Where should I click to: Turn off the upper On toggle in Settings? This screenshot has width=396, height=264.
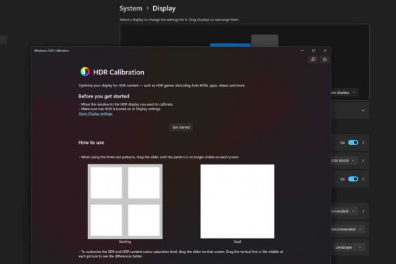[x=353, y=143]
